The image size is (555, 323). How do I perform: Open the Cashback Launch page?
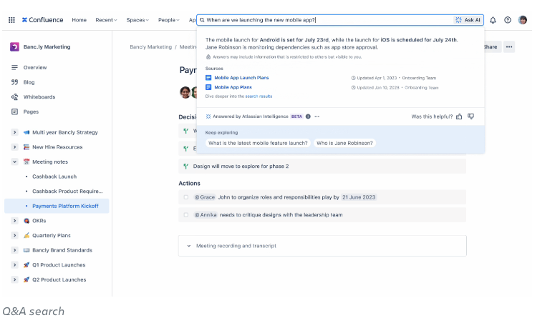(x=54, y=177)
